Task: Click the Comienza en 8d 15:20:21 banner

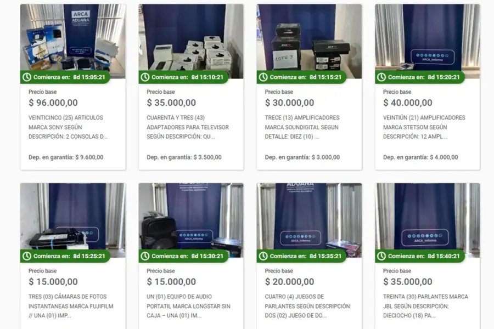Action: click(x=420, y=77)
